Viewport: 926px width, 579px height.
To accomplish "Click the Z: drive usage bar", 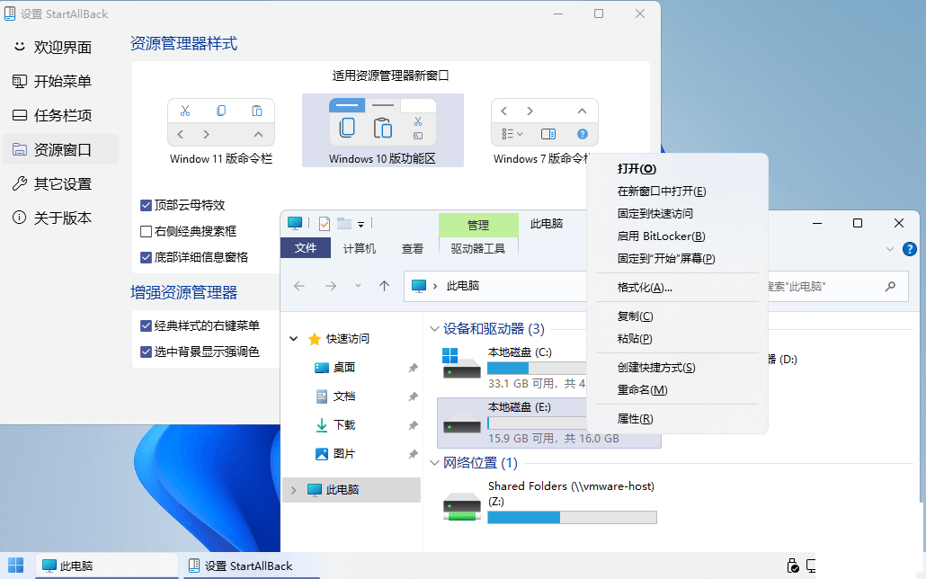I will (x=572, y=518).
